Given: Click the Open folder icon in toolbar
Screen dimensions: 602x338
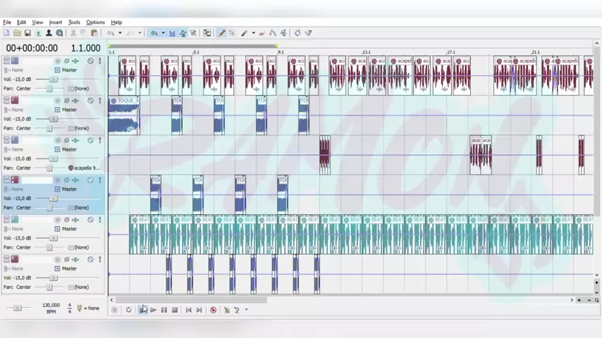Looking at the screenshot, I should (x=17, y=33).
